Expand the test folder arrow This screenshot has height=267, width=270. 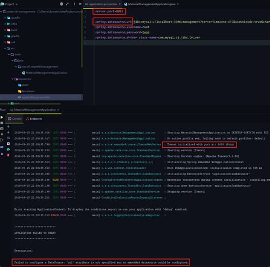point(9,103)
